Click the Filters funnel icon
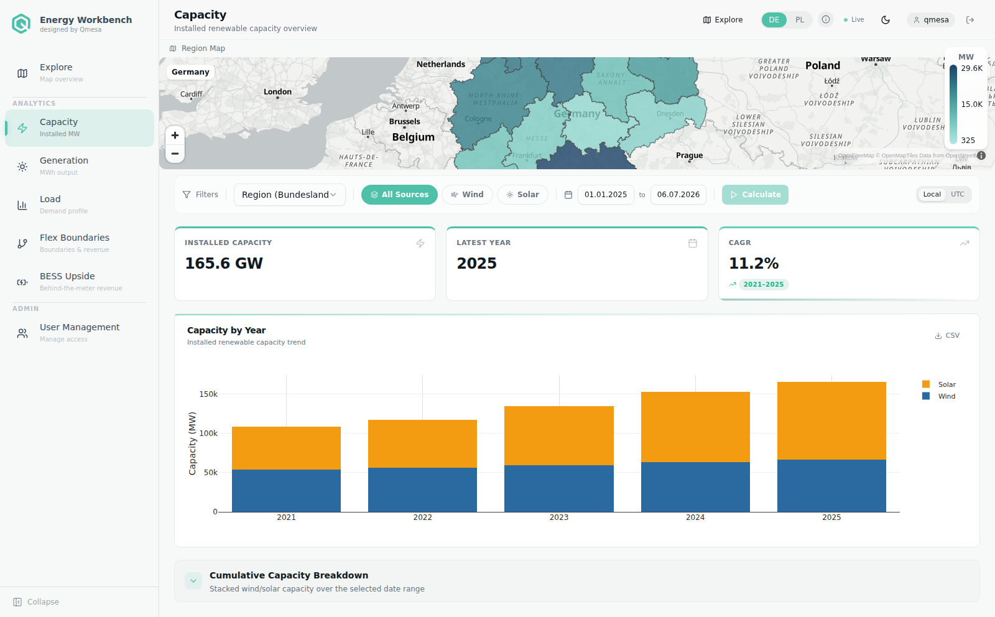995x617 pixels. click(x=187, y=195)
